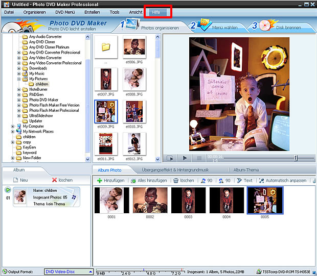Expand the NoteBurner folder
This screenshot has height=276, width=317.
pos(19,89)
